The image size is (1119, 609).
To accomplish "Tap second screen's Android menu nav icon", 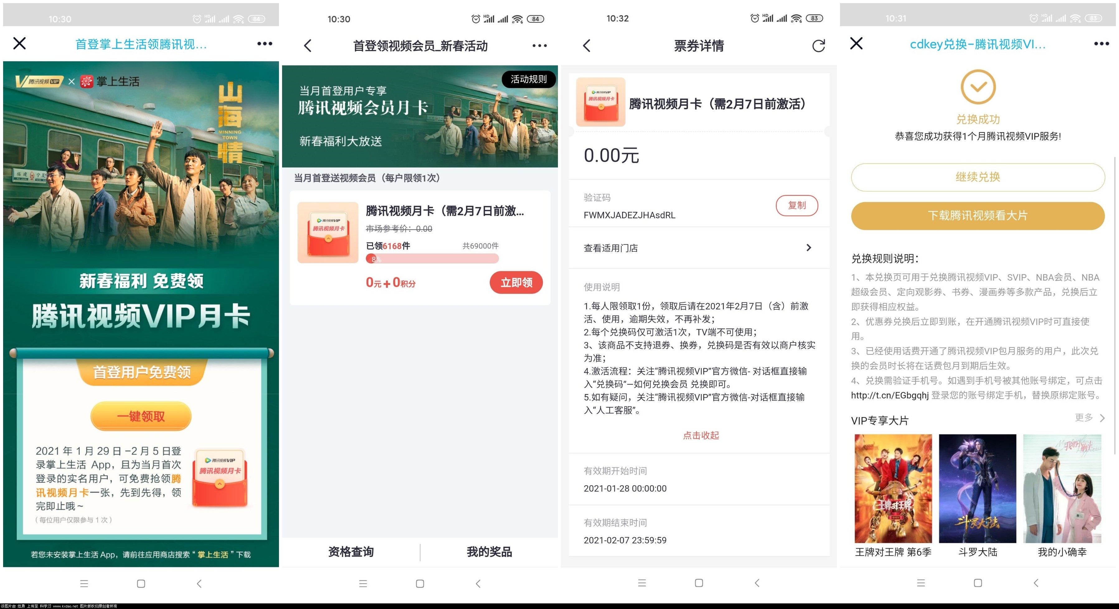I will 363,583.
